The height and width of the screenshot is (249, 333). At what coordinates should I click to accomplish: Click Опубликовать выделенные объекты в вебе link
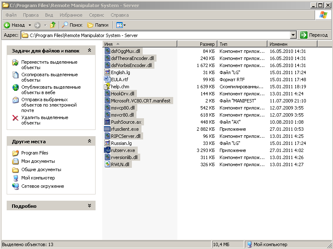(x=51, y=90)
